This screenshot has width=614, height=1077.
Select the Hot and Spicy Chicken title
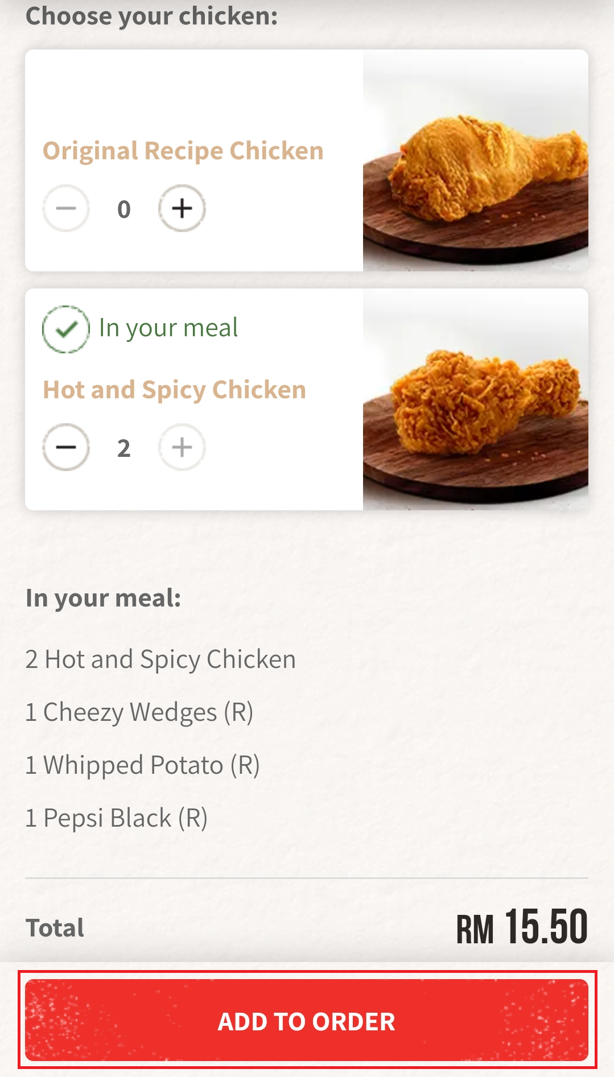coord(175,390)
